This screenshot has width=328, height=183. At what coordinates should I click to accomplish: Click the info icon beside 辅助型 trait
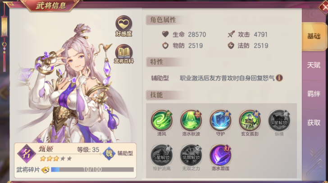pyautogui.click(x=279, y=78)
